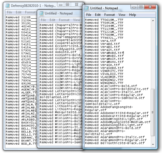Click the line 'Removed TT0952M_.TTF'

[x=104, y=23]
